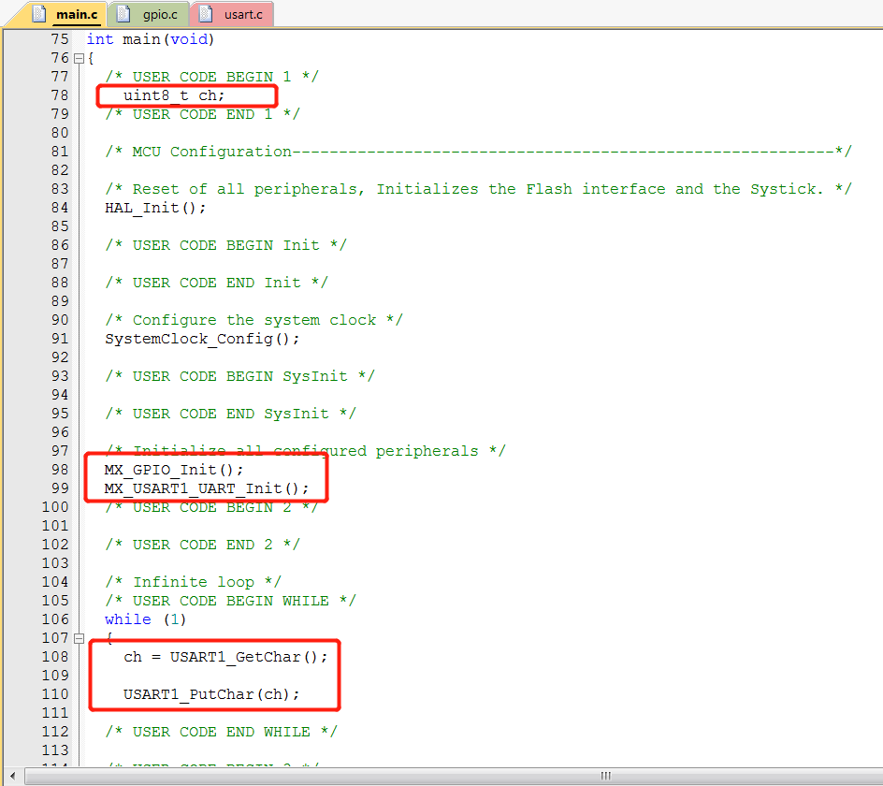Click line number 91 in the gutter

(60, 339)
